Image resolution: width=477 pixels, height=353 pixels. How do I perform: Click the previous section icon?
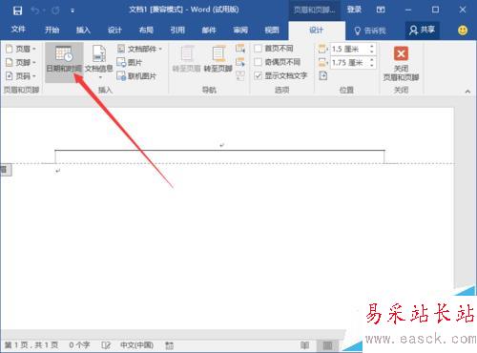(x=240, y=49)
